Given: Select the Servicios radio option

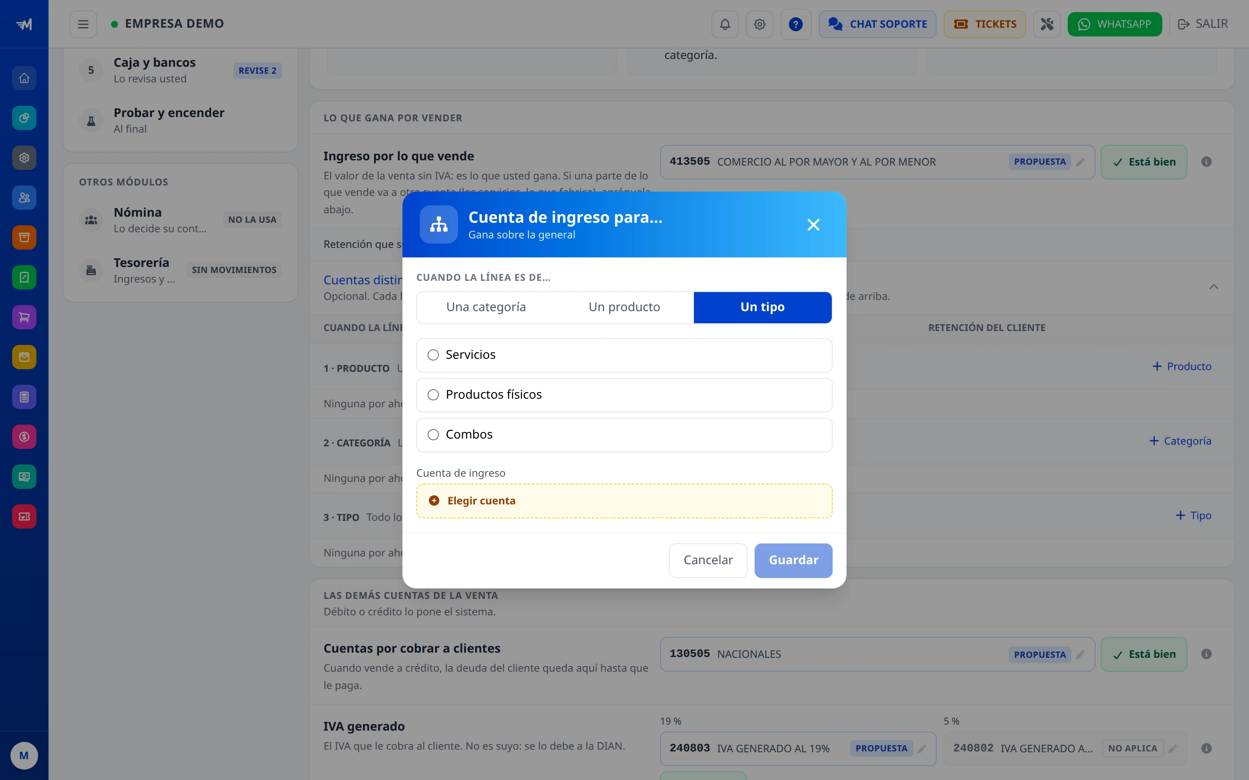Looking at the screenshot, I should pyautogui.click(x=624, y=355).
